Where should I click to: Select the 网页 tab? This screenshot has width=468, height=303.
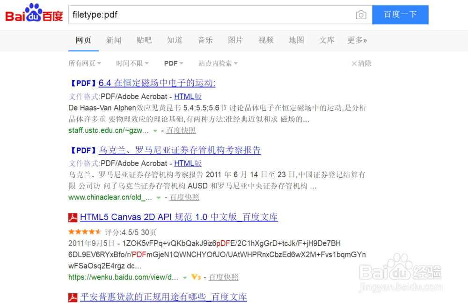point(83,40)
